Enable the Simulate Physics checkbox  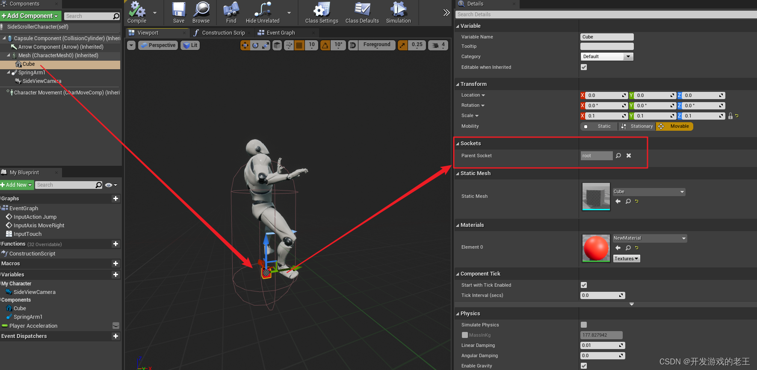(584, 325)
